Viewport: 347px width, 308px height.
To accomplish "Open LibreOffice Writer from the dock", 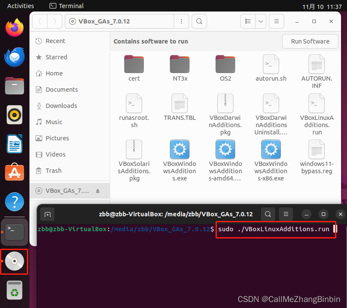I will (14, 143).
